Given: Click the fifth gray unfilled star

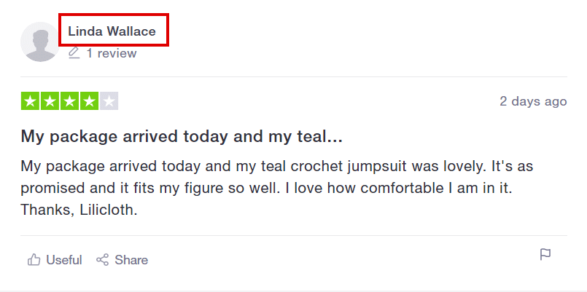Looking at the screenshot, I should pos(109,101).
